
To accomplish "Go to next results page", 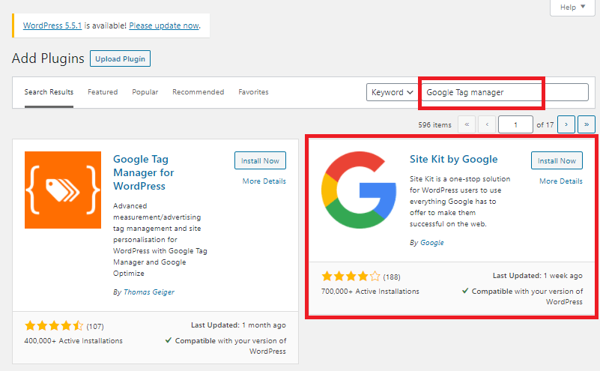I will coord(566,124).
